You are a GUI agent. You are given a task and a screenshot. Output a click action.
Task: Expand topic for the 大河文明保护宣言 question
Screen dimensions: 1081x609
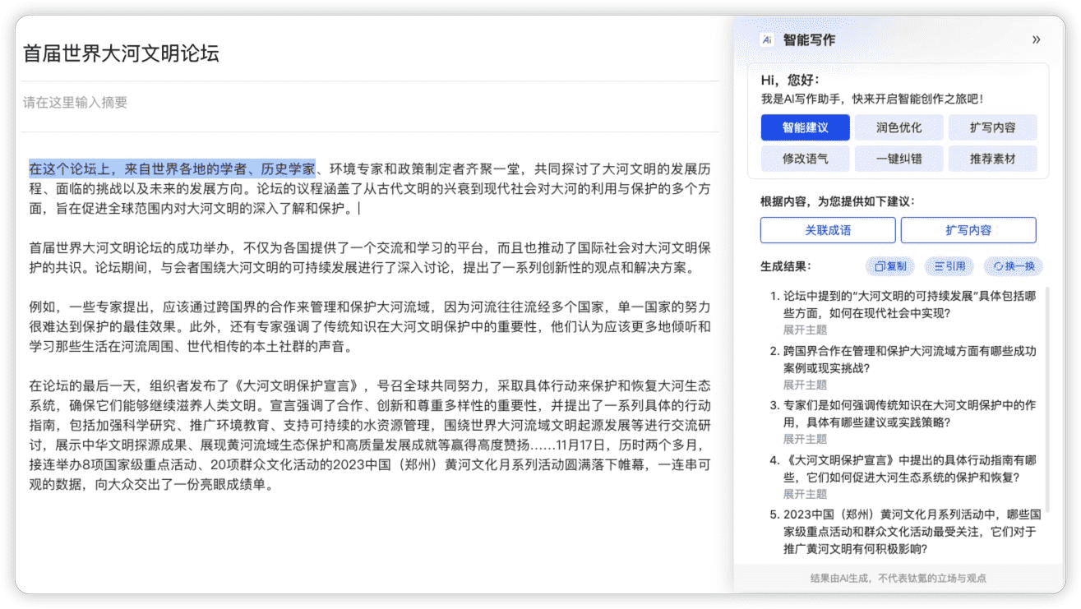(805, 494)
